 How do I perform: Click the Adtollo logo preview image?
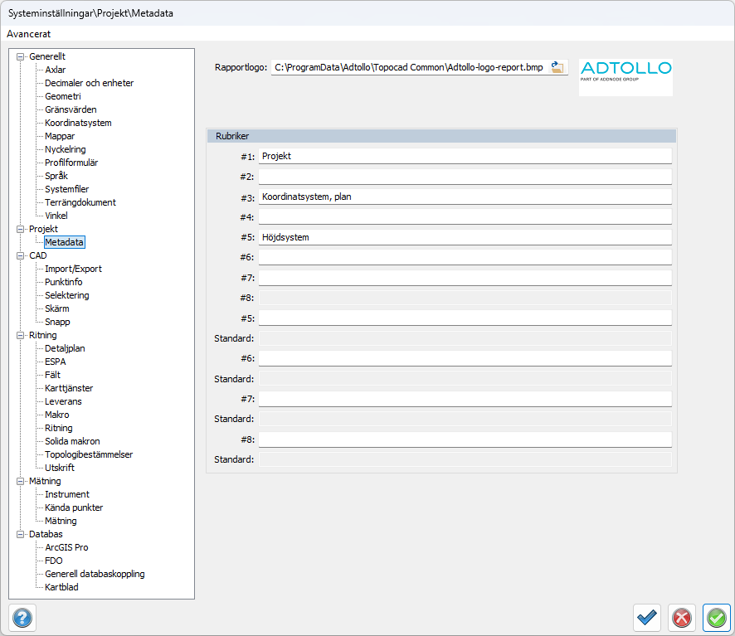coord(625,77)
